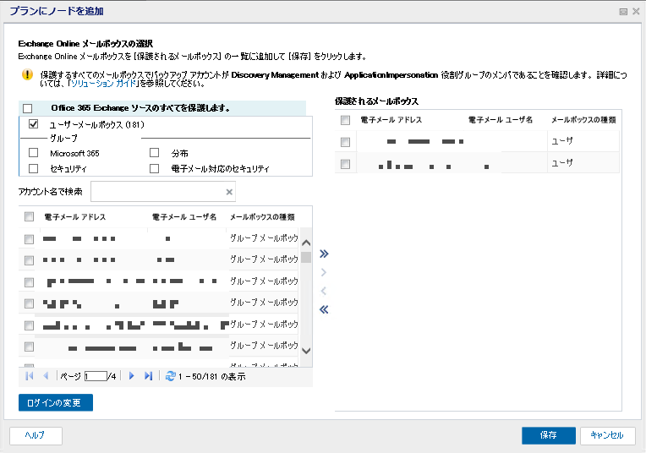
Task: Check the セキュリティ group checkbox
Action: click(x=33, y=168)
